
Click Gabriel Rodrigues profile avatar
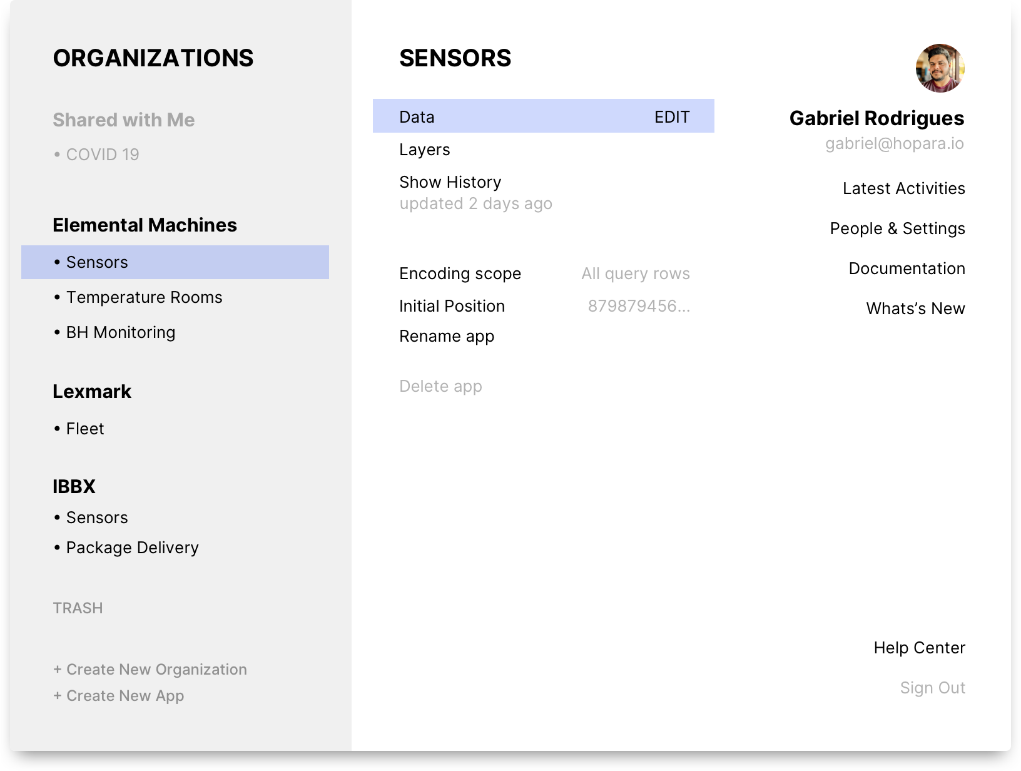click(x=940, y=68)
